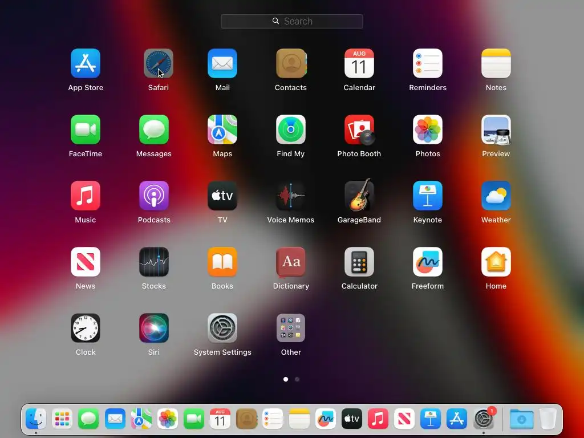Open the Find My app
The width and height of the screenshot is (584, 438).
pyautogui.click(x=291, y=129)
